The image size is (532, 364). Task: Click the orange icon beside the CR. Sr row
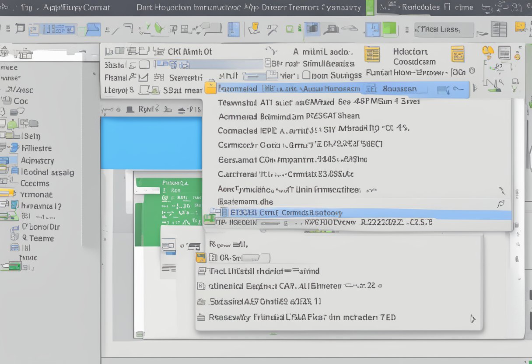(201, 257)
